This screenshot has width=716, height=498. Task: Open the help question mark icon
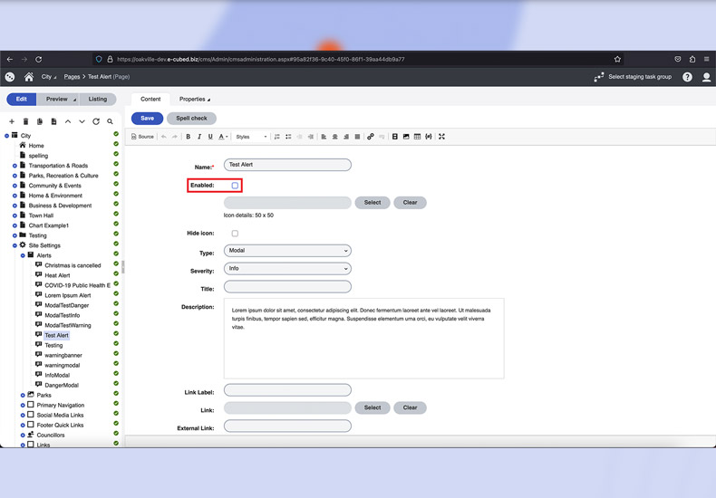(687, 77)
